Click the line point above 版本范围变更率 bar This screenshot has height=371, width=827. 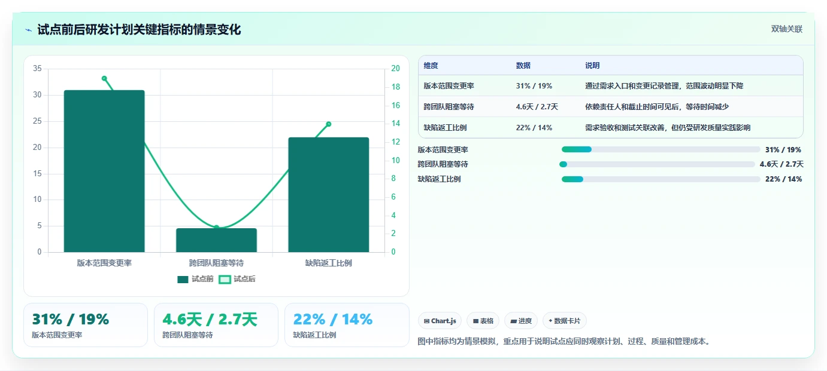[x=104, y=78]
